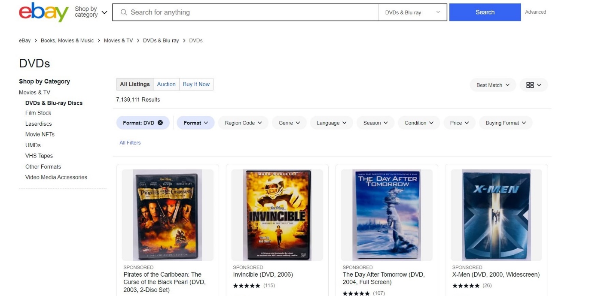592x296 pixels.
Task: Expand the Price filter
Action: tap(460, 123)
